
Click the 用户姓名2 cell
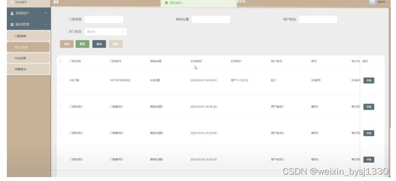277,133
